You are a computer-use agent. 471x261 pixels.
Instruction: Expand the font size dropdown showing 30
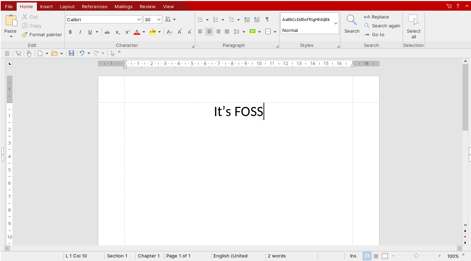tap(159, 20)
